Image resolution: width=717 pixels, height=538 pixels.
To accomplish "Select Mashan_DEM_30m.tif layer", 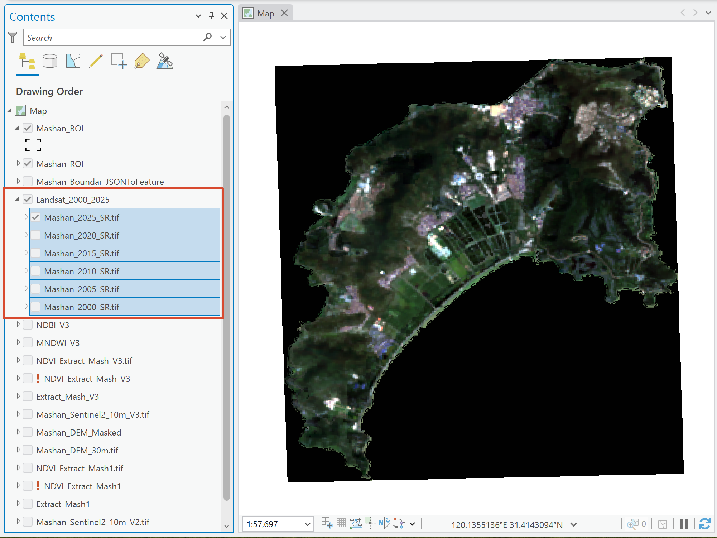I will pyautogui.click(x=77, y=450).
